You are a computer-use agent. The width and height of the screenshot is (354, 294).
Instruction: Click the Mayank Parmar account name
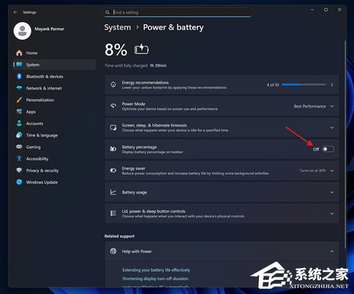49,29
